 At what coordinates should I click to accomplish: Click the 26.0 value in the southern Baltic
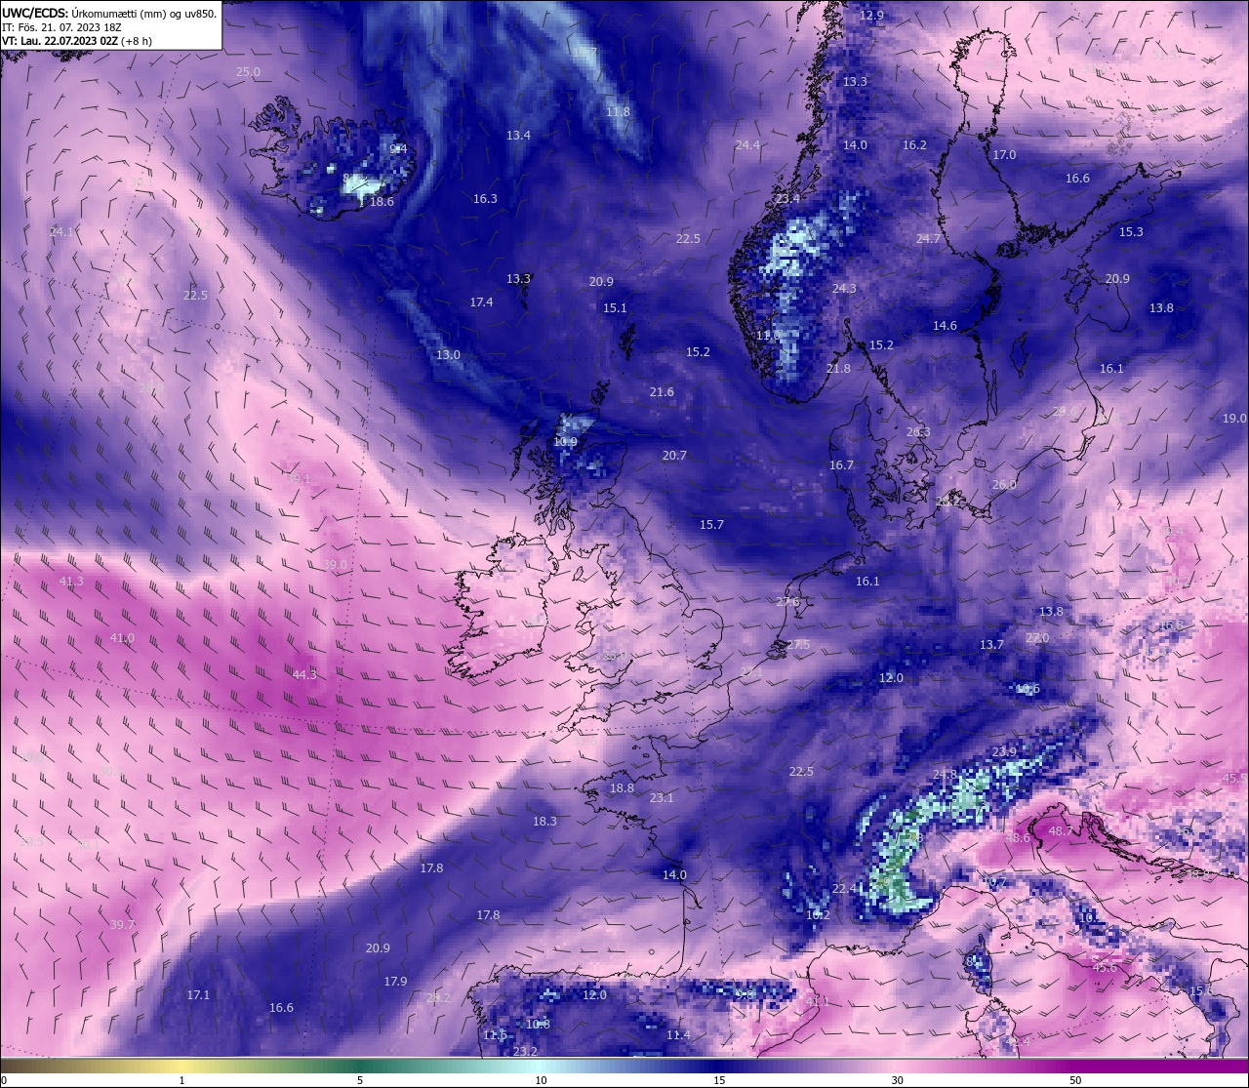[1004, 484]
